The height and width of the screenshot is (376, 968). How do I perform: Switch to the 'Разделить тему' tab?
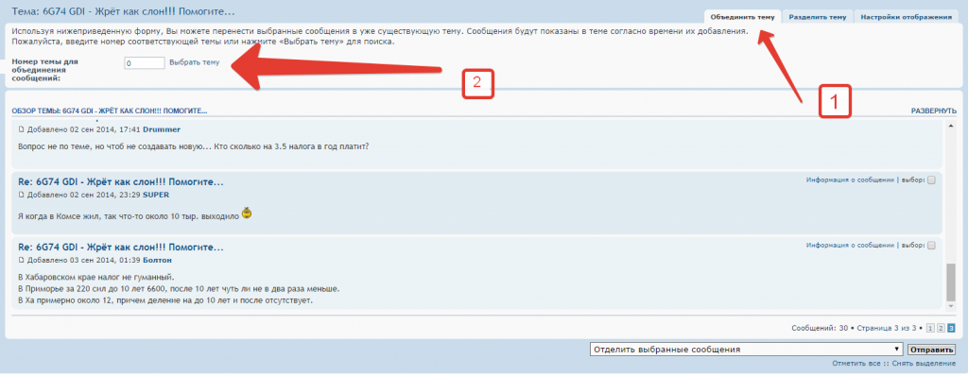[818, 17]
